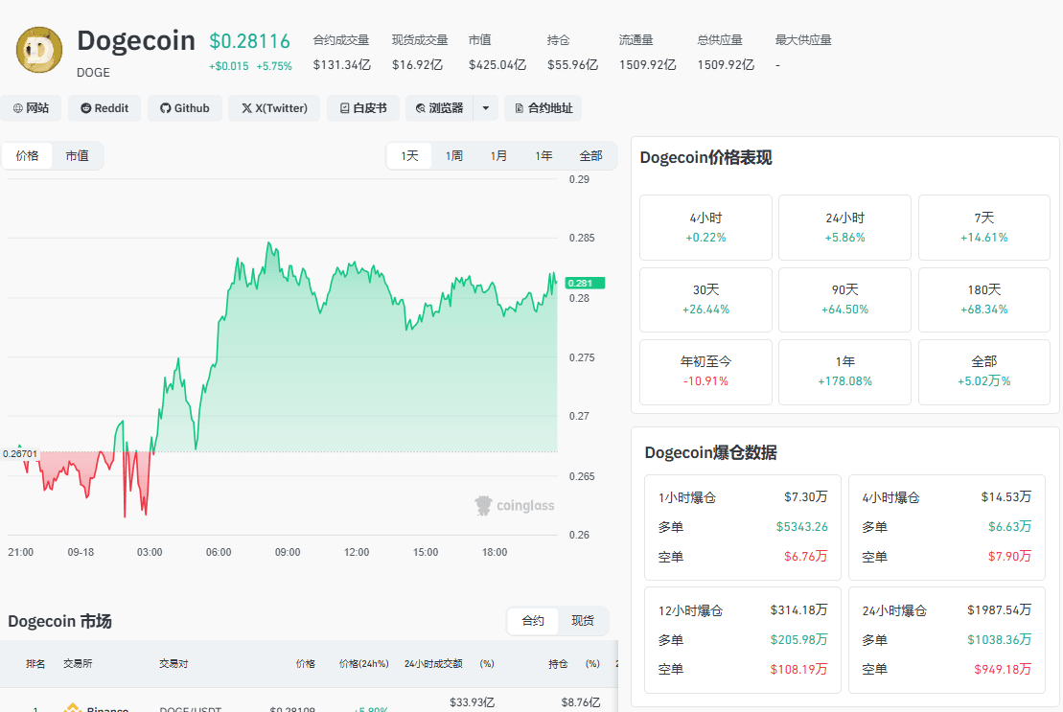
Task: Open the X(Twitter) profile link
Action: [x=274, y=108]
